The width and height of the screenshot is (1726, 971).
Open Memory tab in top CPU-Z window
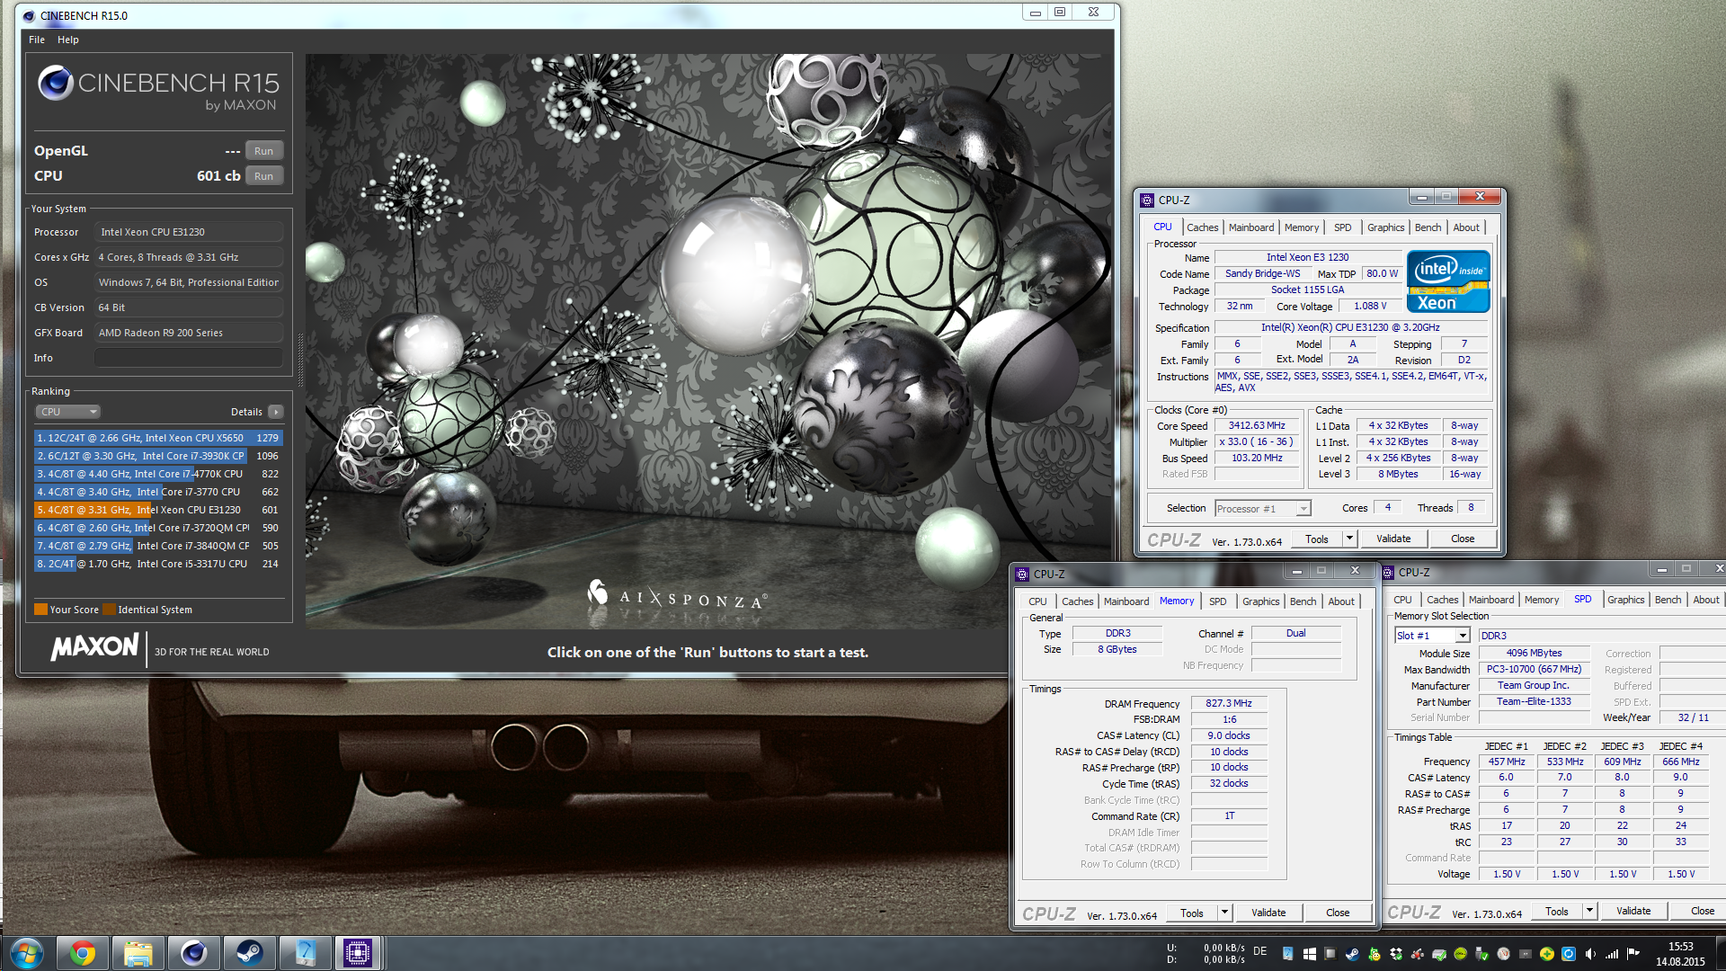coord(1302,227)
